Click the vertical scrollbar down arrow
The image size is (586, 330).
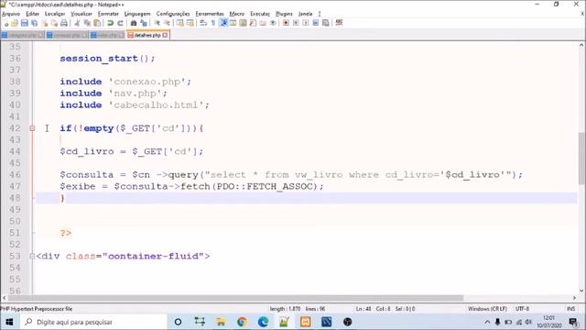point(581,291)
